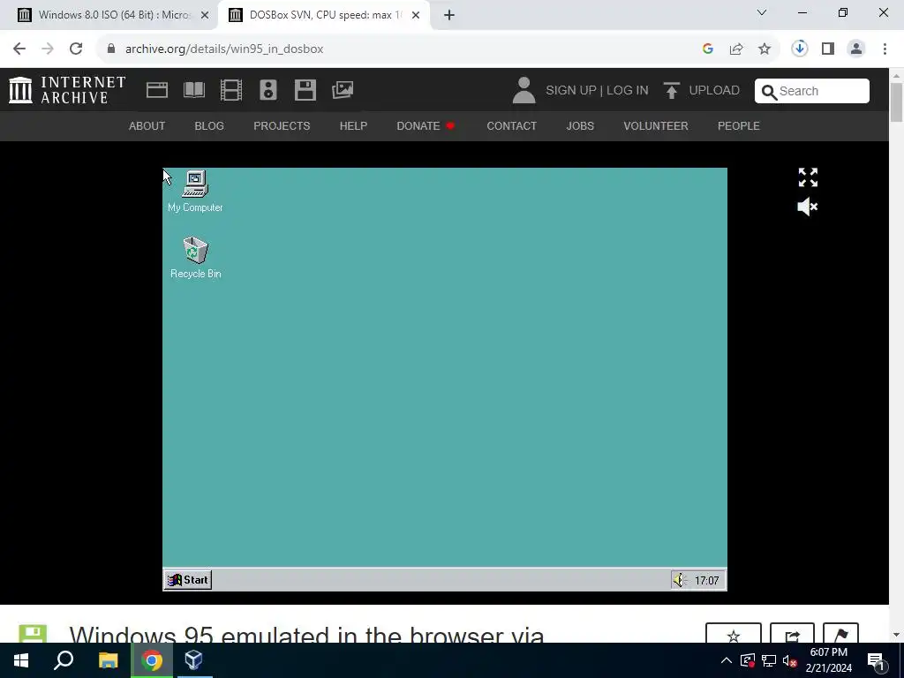Unmute the emulator sound
904x678 pixels.
(807, 207)
